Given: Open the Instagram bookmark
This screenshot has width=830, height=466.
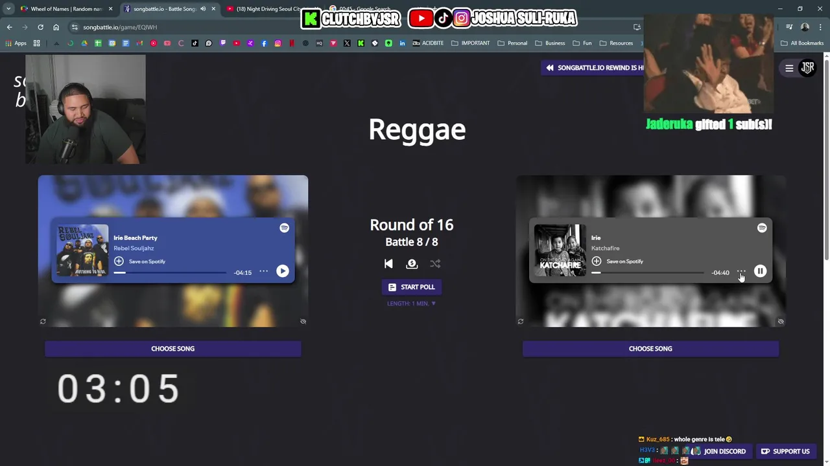Looking at the screenshot, I should click(x=278, y=43).
